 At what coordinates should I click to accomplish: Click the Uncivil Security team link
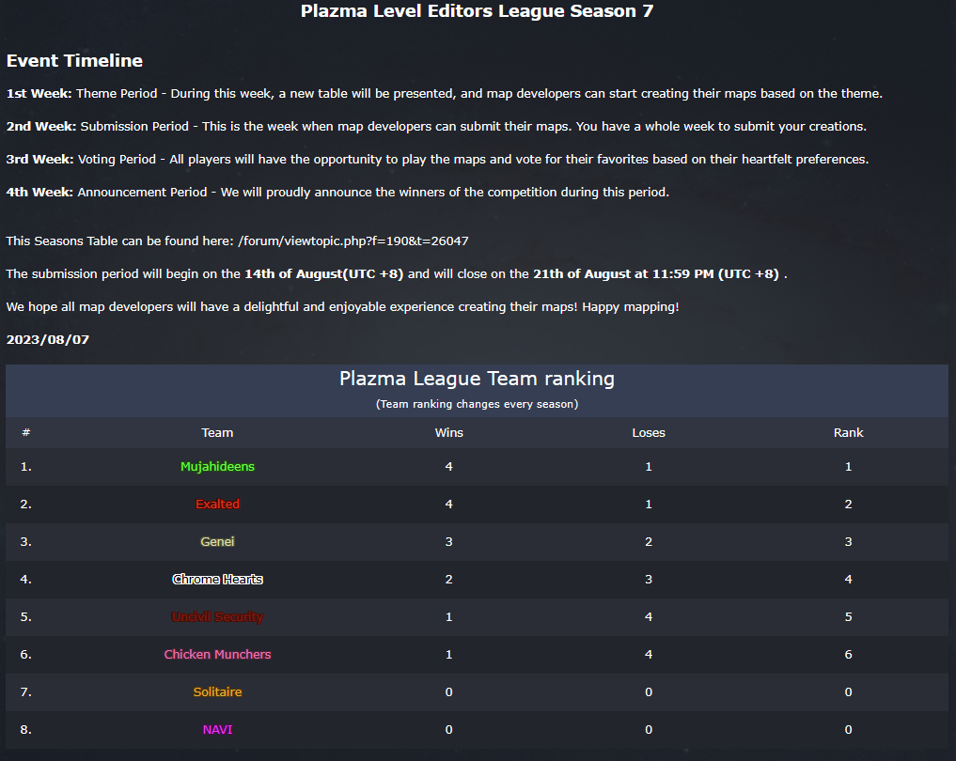217,617
